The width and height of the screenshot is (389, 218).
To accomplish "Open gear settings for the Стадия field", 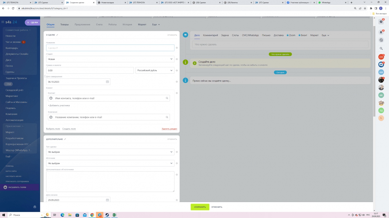I will coord(177,59).
